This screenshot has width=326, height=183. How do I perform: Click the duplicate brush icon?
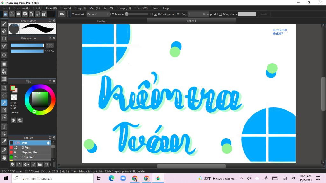click(46, 165)
